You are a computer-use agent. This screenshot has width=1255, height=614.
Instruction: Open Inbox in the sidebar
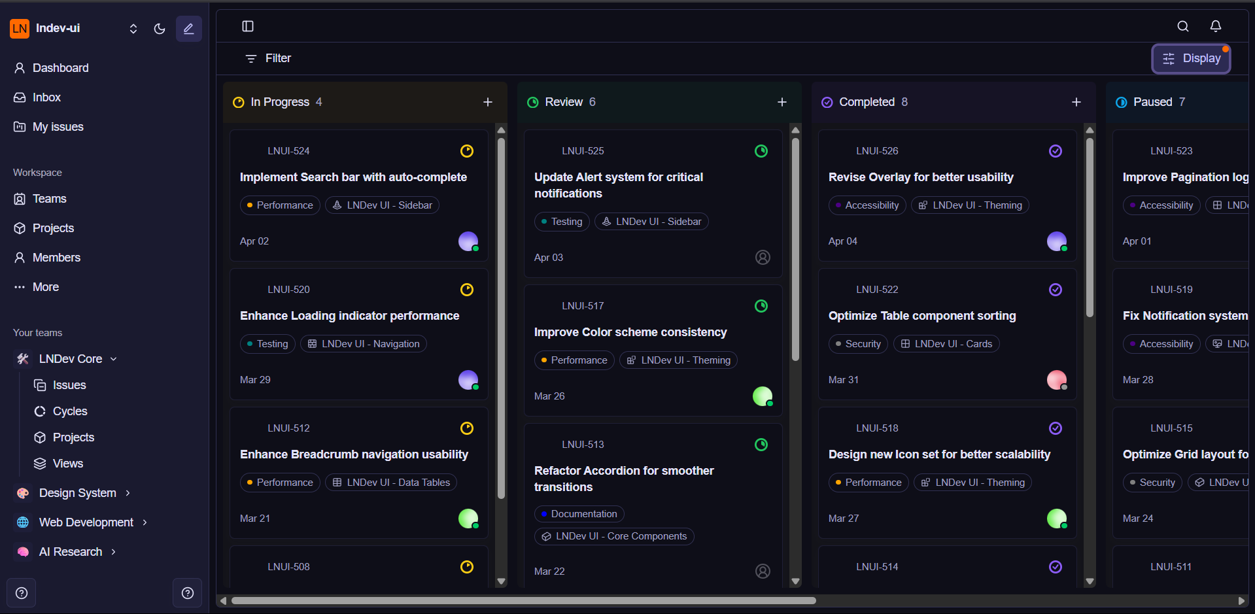click(46, 97)
